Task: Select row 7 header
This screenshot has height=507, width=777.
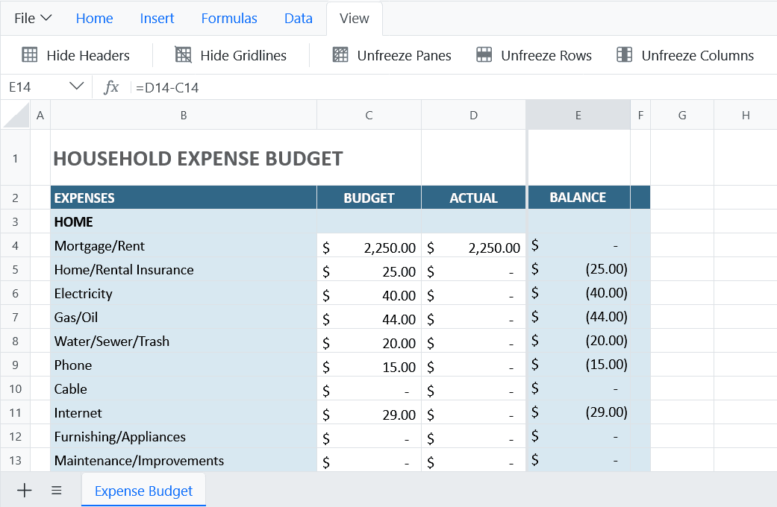Action: coord(16,317)
